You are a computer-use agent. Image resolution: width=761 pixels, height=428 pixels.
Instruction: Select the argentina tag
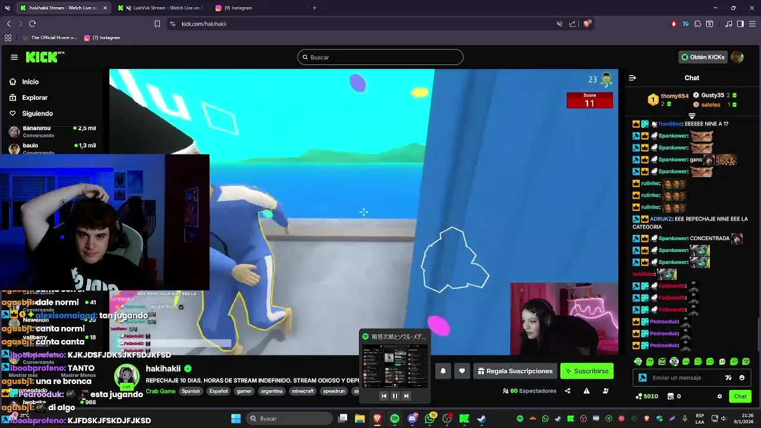pos(272,391)
